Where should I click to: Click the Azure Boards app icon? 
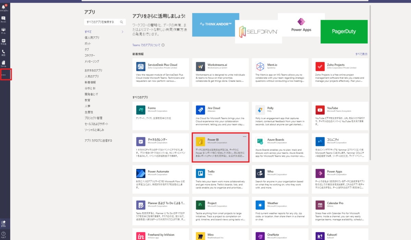pos(260,142)
